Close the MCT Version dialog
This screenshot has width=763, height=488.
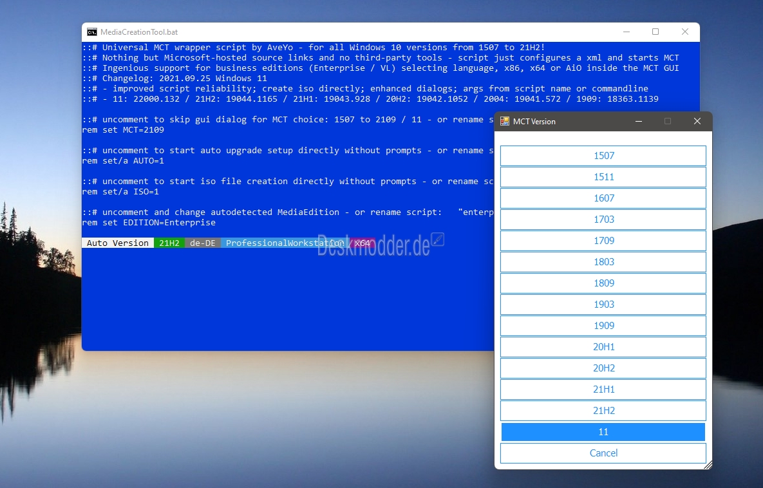697,121
